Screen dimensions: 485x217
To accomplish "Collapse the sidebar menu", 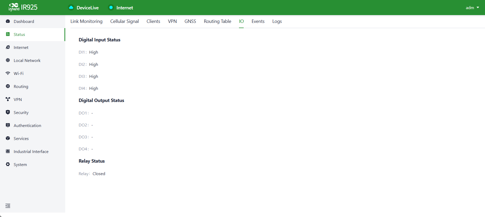I will coord(8,206).
